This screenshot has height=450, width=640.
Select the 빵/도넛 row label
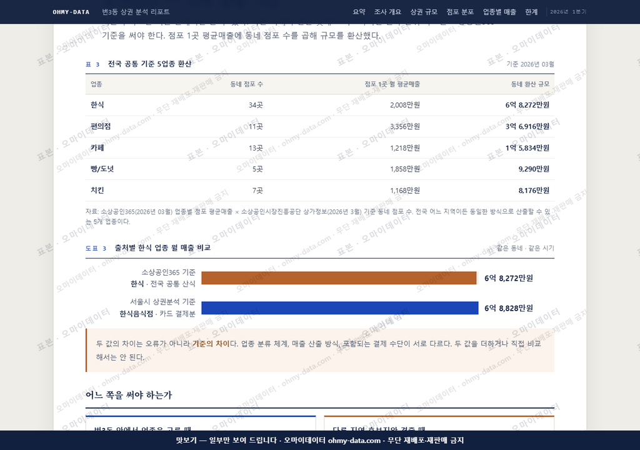click(x=102, y=169)
